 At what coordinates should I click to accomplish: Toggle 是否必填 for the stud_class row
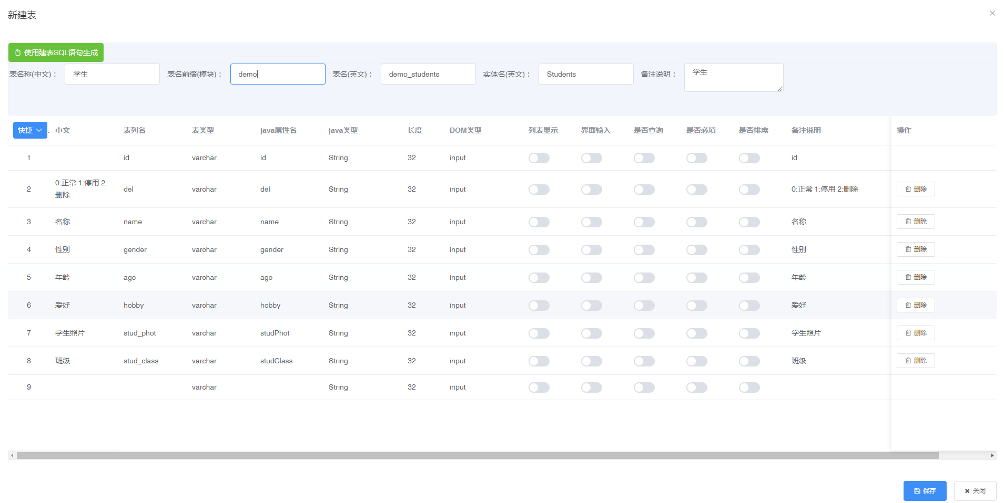697,361
